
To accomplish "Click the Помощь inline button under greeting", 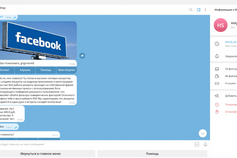I will pos(46,70).
